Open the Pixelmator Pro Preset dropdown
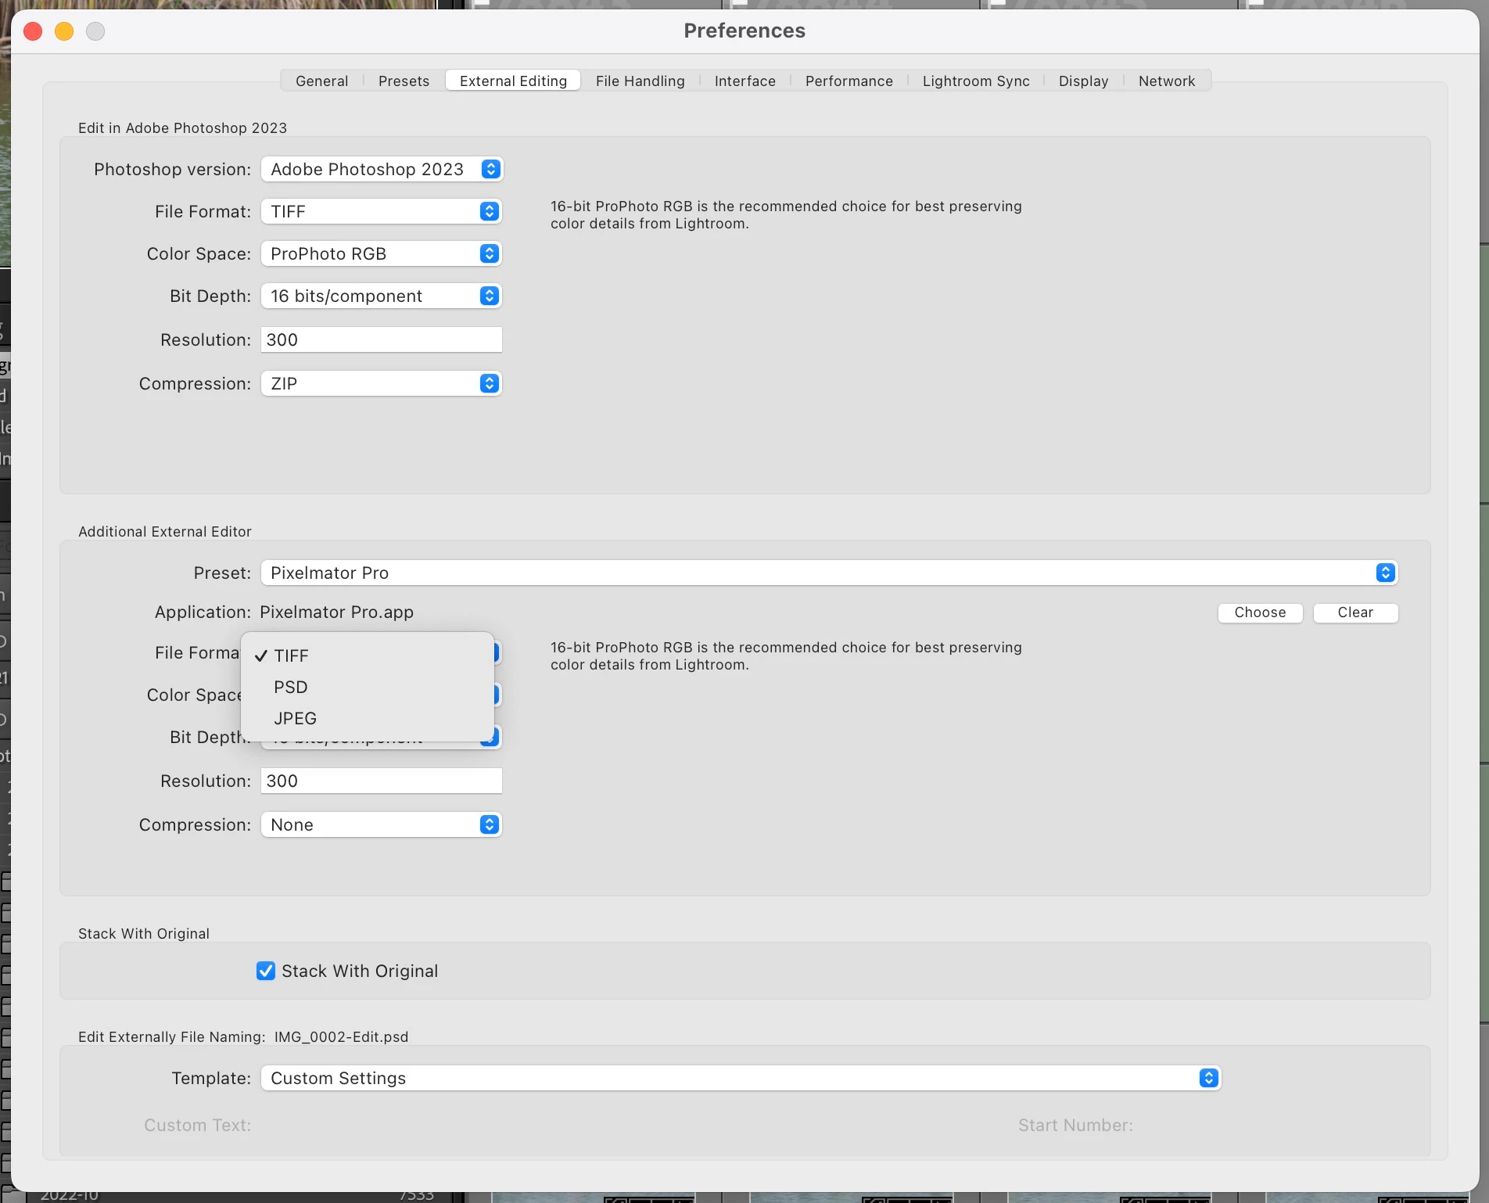 (829, 573)
